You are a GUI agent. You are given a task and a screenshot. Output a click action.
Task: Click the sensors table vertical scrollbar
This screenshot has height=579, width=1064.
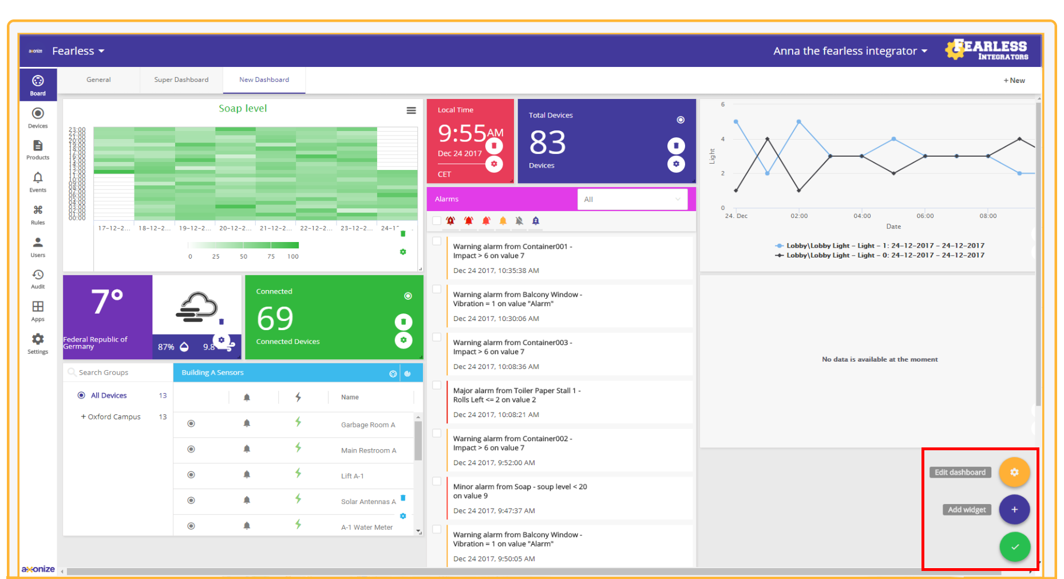[418, 441]
